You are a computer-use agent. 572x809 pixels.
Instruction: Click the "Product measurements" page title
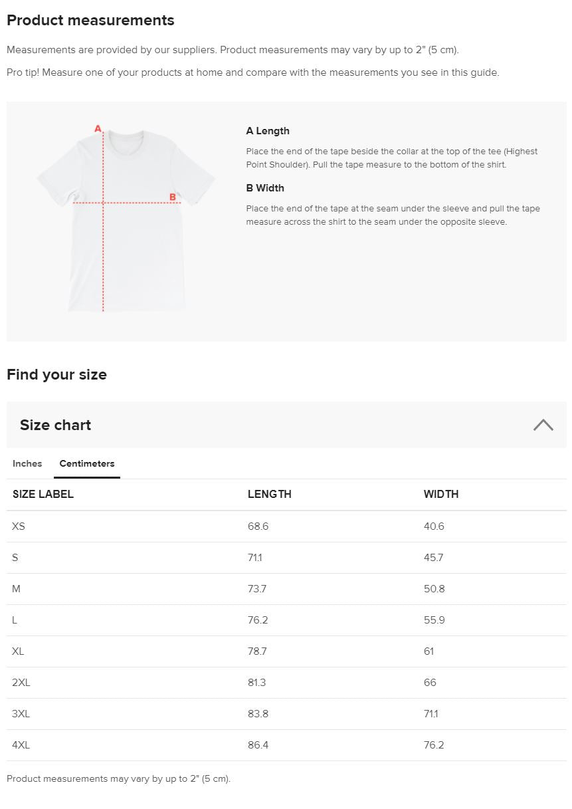tap(90, 20)
